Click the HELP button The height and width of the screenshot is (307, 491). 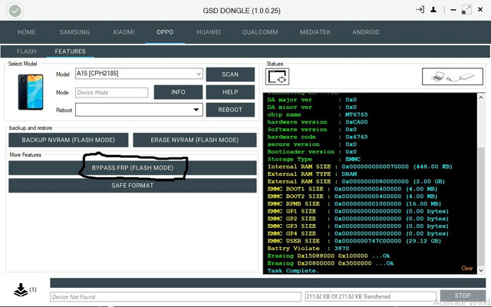coord(230,92)
